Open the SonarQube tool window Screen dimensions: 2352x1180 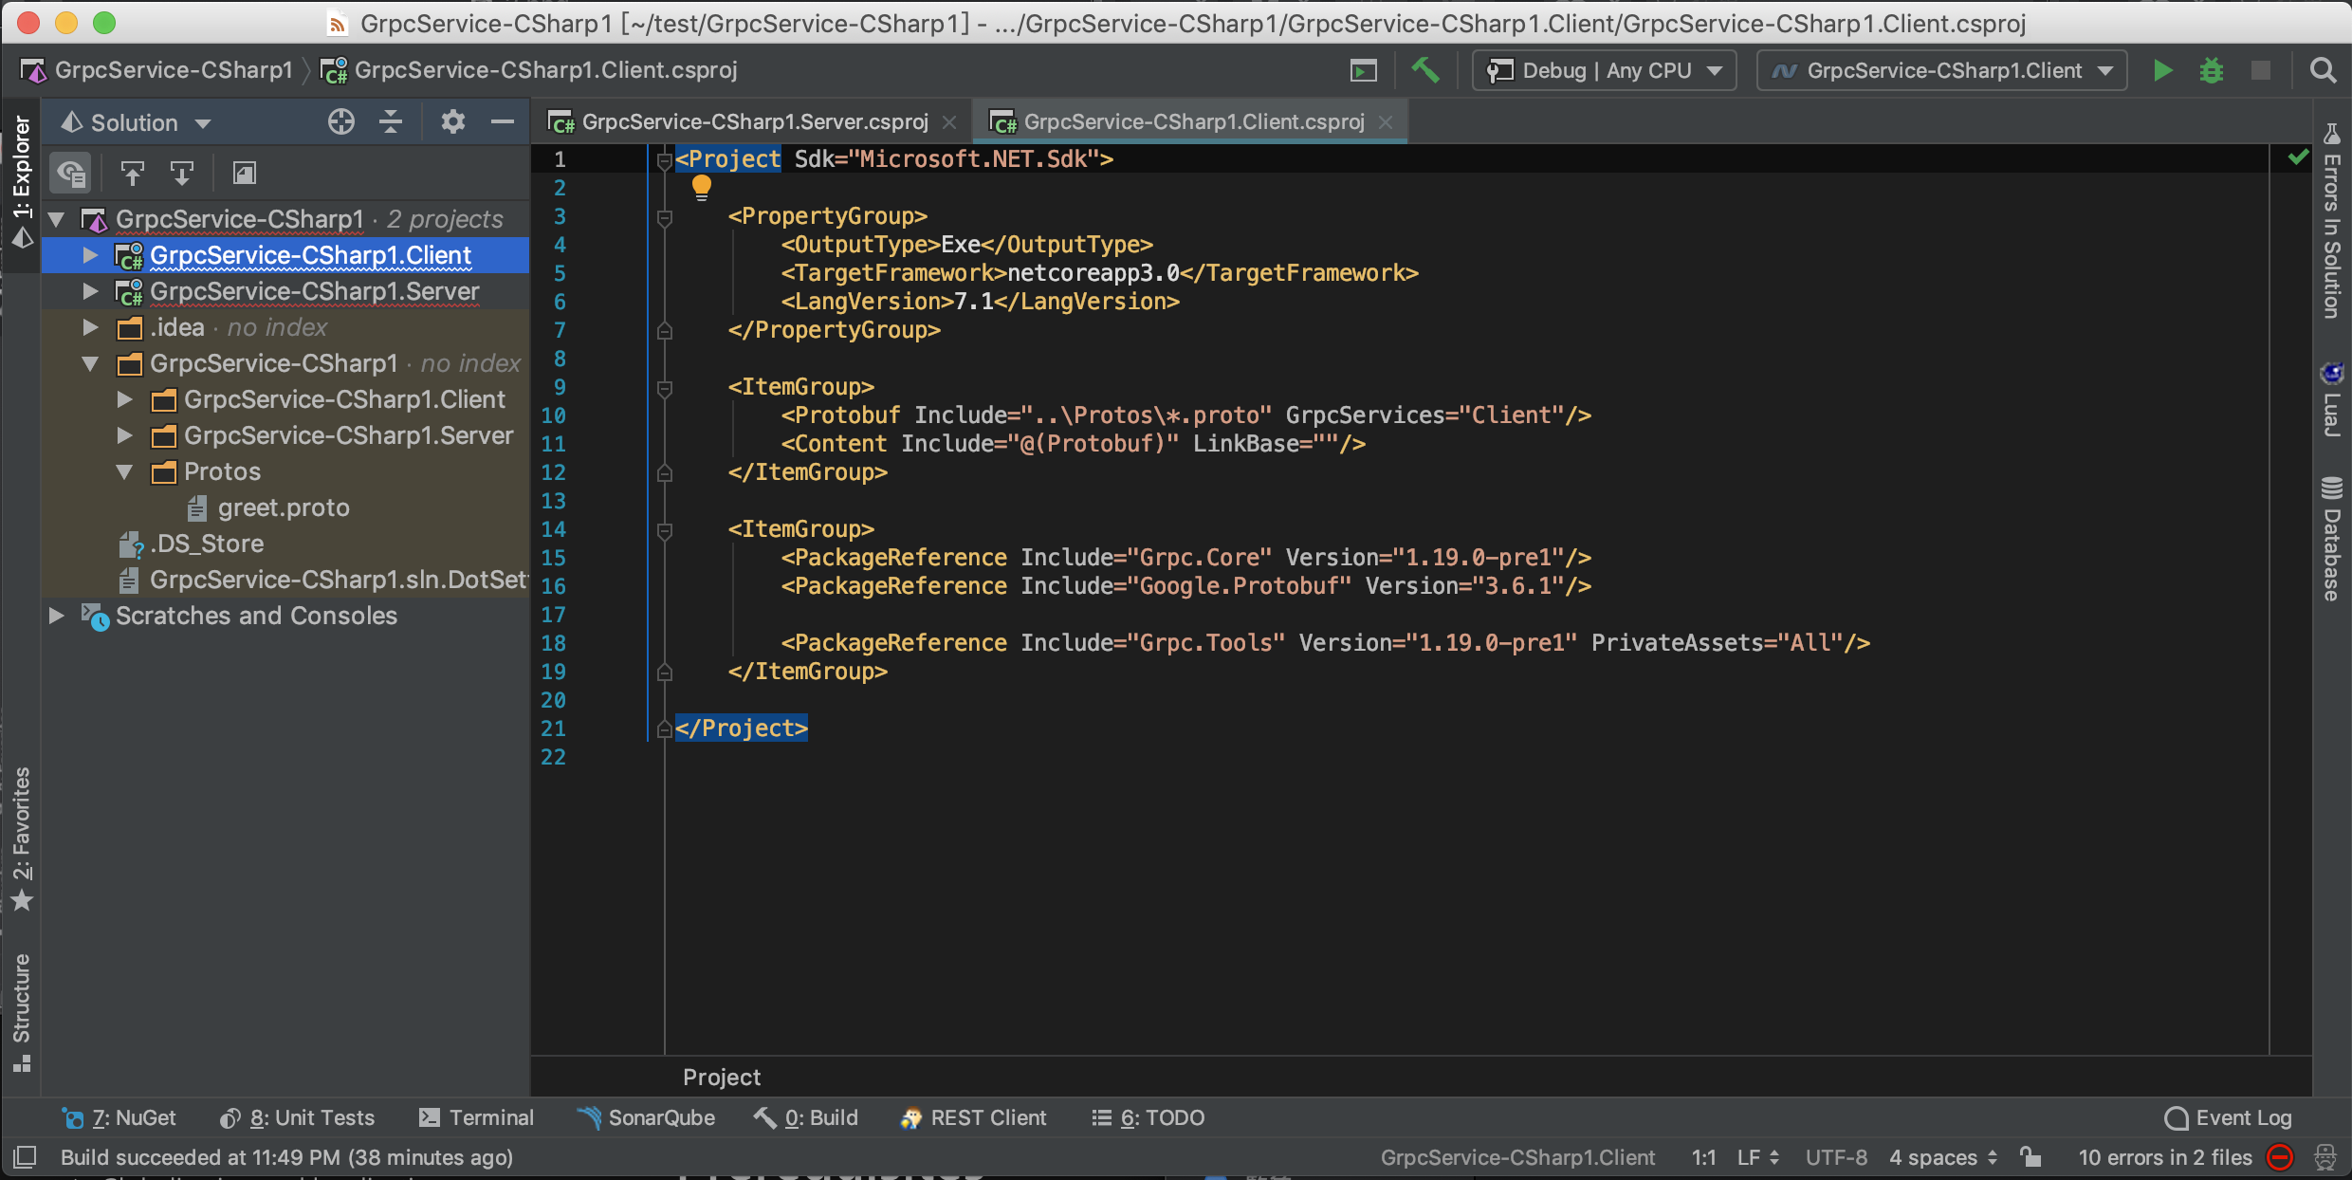click(x=647, y=1117)
